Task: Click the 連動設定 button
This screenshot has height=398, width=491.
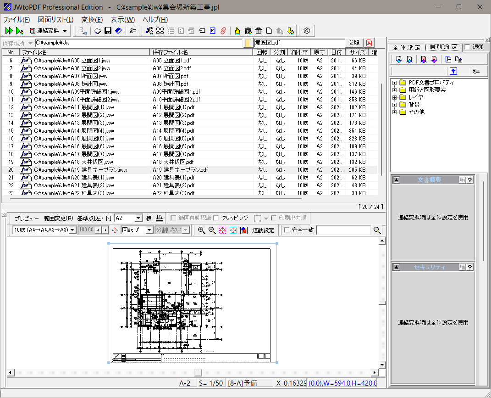Action: pos(264,230)
